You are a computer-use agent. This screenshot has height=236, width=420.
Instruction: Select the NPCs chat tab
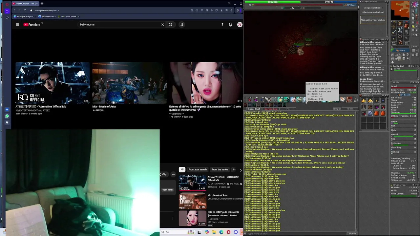[287, 109]
